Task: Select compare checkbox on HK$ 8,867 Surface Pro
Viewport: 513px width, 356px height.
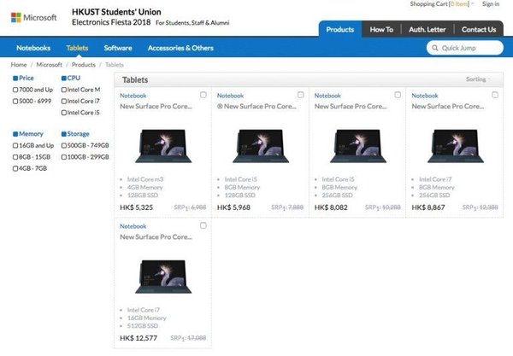Action: point(495,95)
